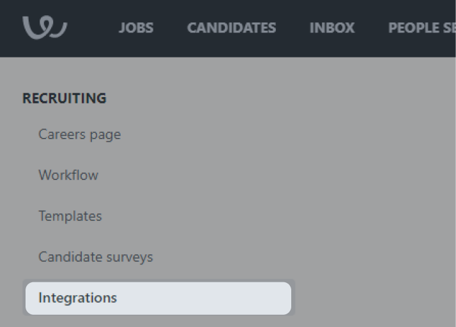456x327 pixels.
Task: Click Integrations under Recruiting
Action: [78, 298]
